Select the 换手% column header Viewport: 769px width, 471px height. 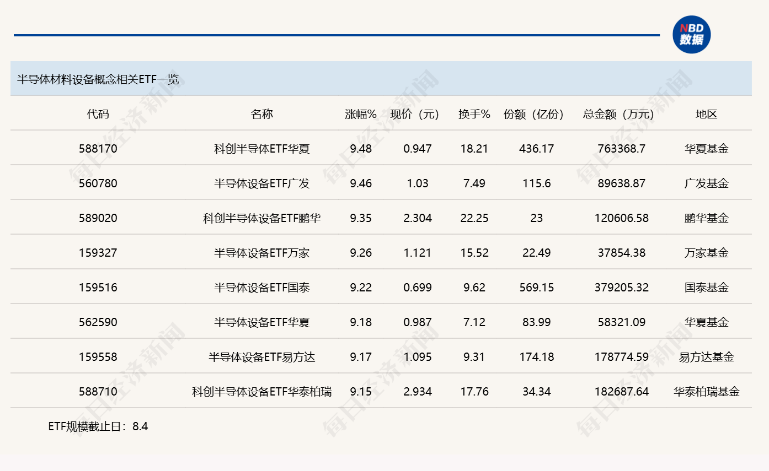(474, 114)
